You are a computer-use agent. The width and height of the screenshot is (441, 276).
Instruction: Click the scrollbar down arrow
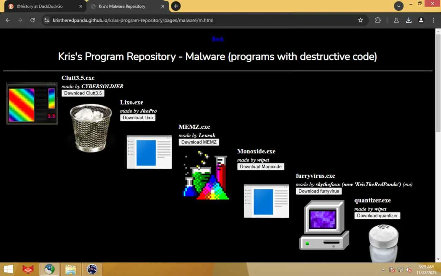(x=438, y=259)
